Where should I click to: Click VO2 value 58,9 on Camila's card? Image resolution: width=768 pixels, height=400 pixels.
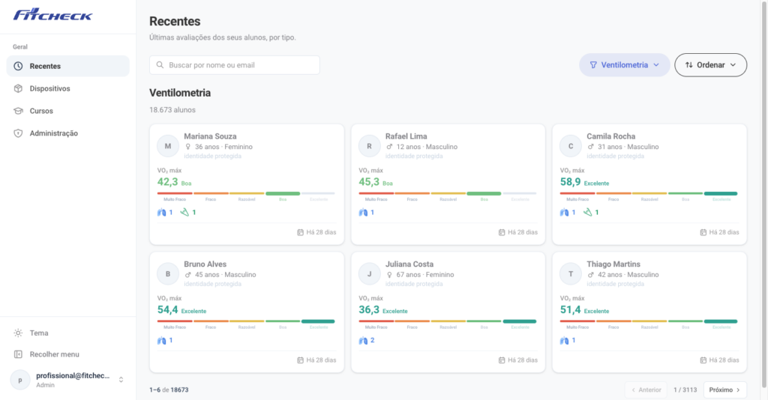pyautogui.click(x=570, y=182)
